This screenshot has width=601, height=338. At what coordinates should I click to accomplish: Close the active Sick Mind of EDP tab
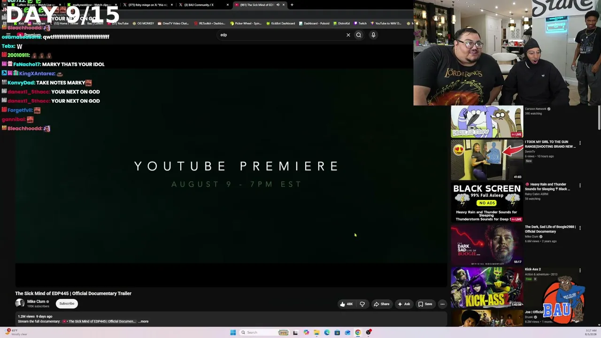pos(284,5)
